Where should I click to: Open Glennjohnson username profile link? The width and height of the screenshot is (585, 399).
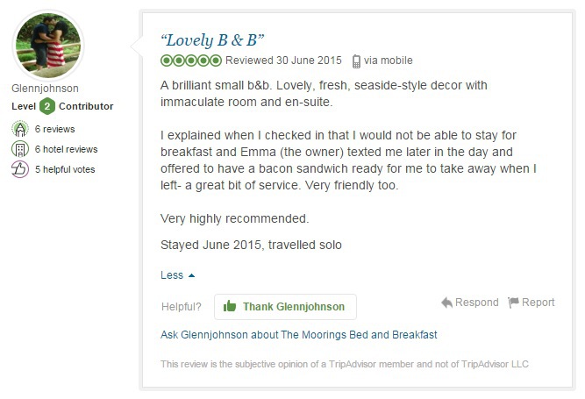[x=45, y=89]
